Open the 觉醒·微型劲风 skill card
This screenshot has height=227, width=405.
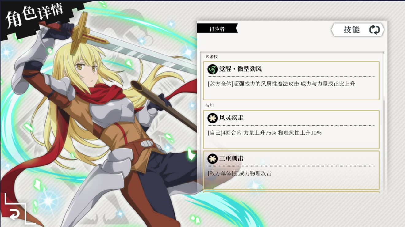(291, 81)
